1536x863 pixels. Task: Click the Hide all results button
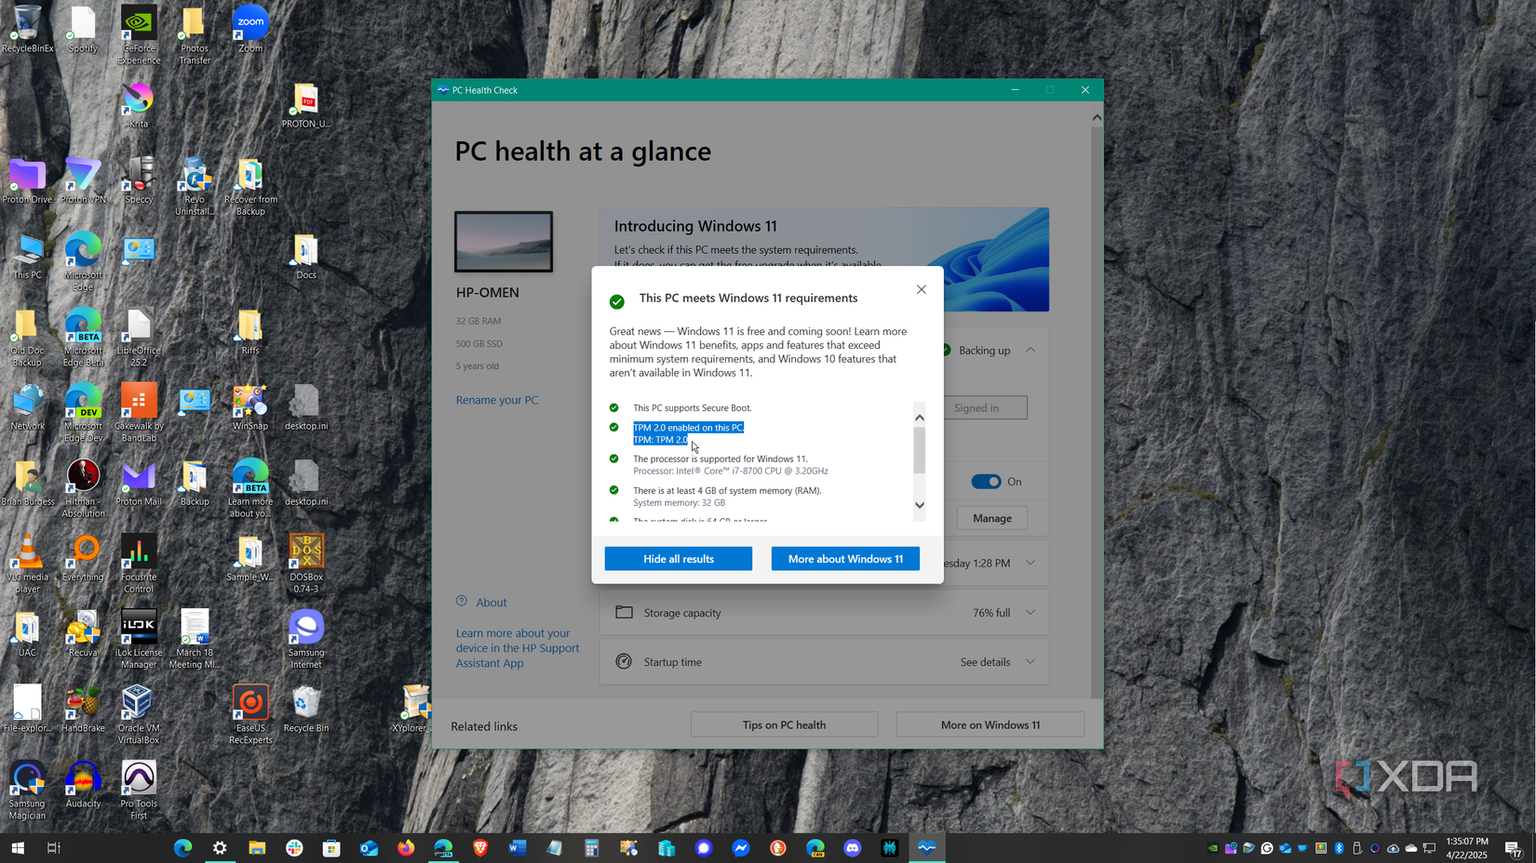tap(678, 558)
